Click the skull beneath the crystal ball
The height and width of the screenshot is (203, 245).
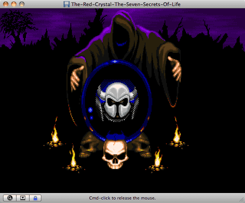click(x=115, y=154)
